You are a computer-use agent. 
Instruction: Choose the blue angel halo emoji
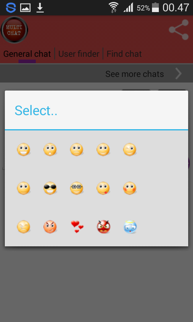[x=130, y=227]
